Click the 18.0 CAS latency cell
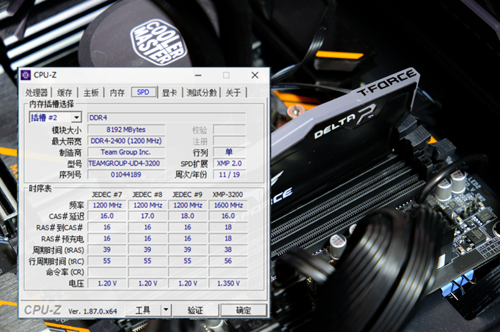Image resolution: width=500 pixels, height=332 pixels. (x=188, y=216)
